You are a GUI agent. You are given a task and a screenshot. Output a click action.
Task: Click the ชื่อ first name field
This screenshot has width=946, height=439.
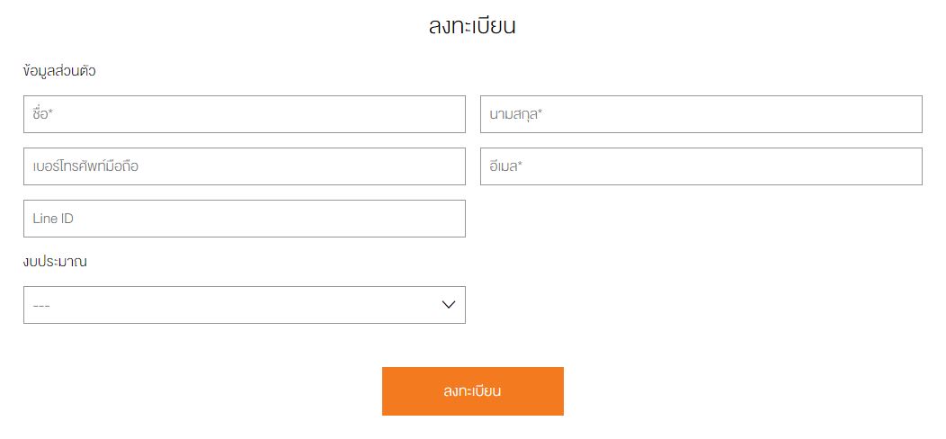point(244,114)
